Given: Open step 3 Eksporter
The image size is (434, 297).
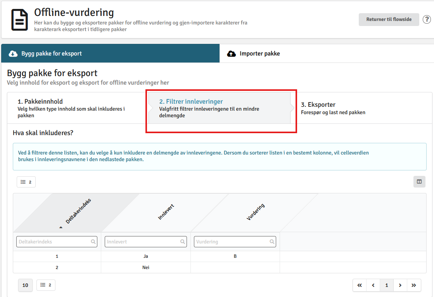Looking at the screenshot, I should 333,108.
